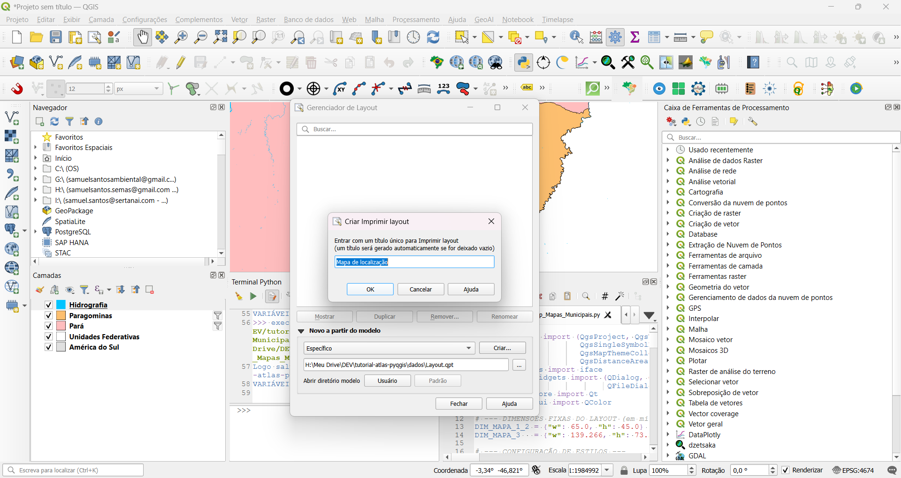Open the Python console toolbar icon

tap(523, 62)
